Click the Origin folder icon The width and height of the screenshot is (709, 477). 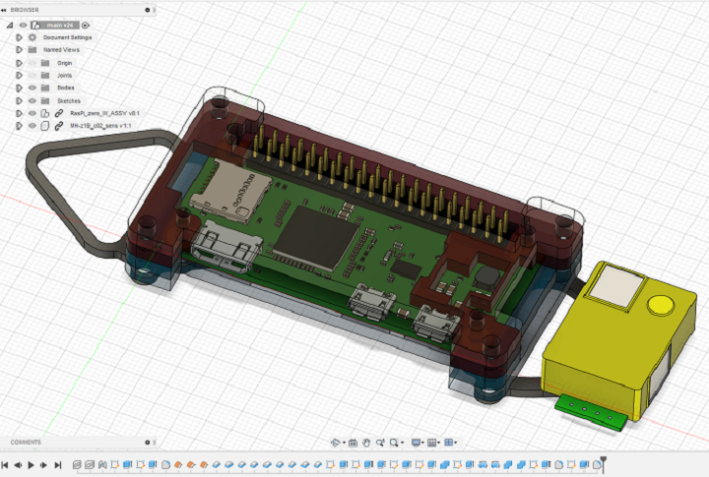45,63
